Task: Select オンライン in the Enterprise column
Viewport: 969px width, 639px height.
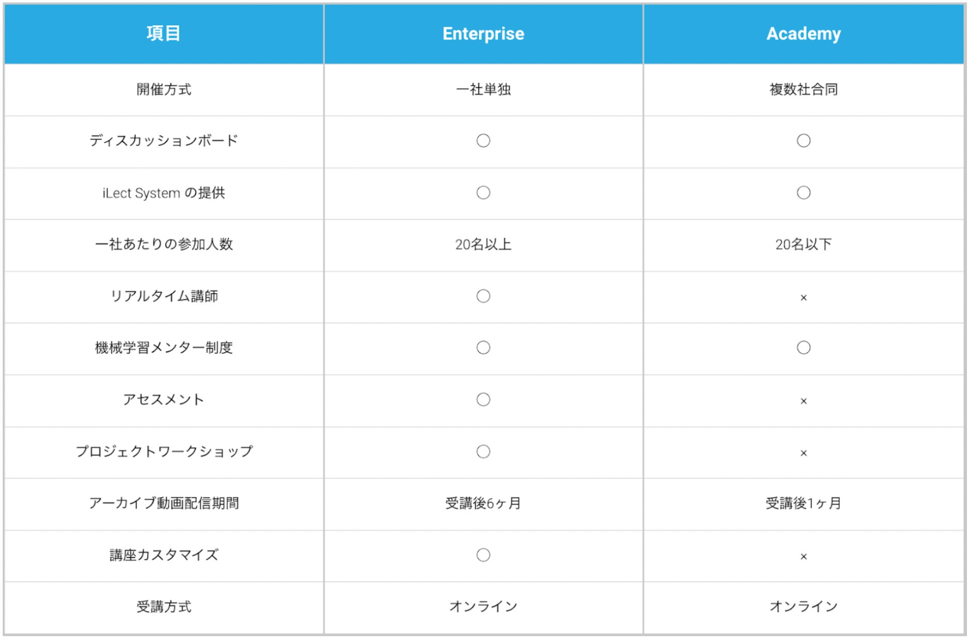Action: [x=483, y=606]
